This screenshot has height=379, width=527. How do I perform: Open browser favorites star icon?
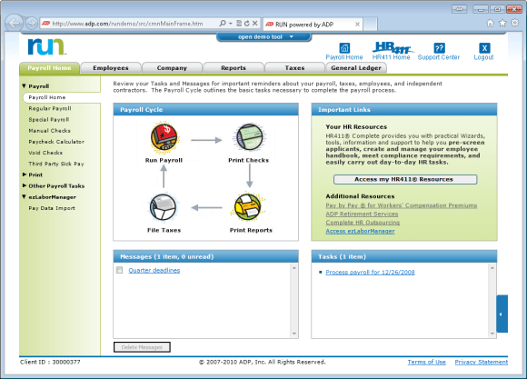tap(502, 23)
